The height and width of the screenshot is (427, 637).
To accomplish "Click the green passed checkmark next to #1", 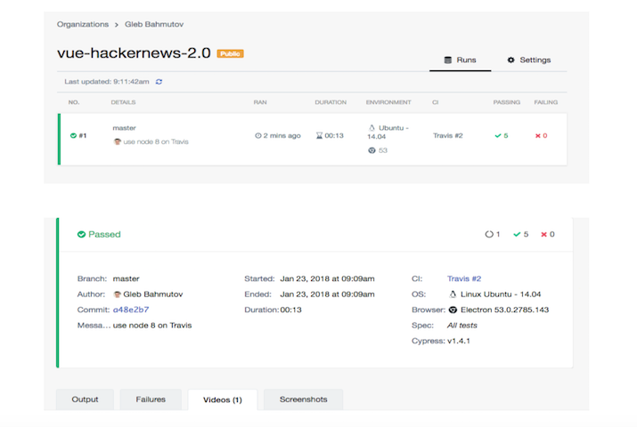I will 74,135.
